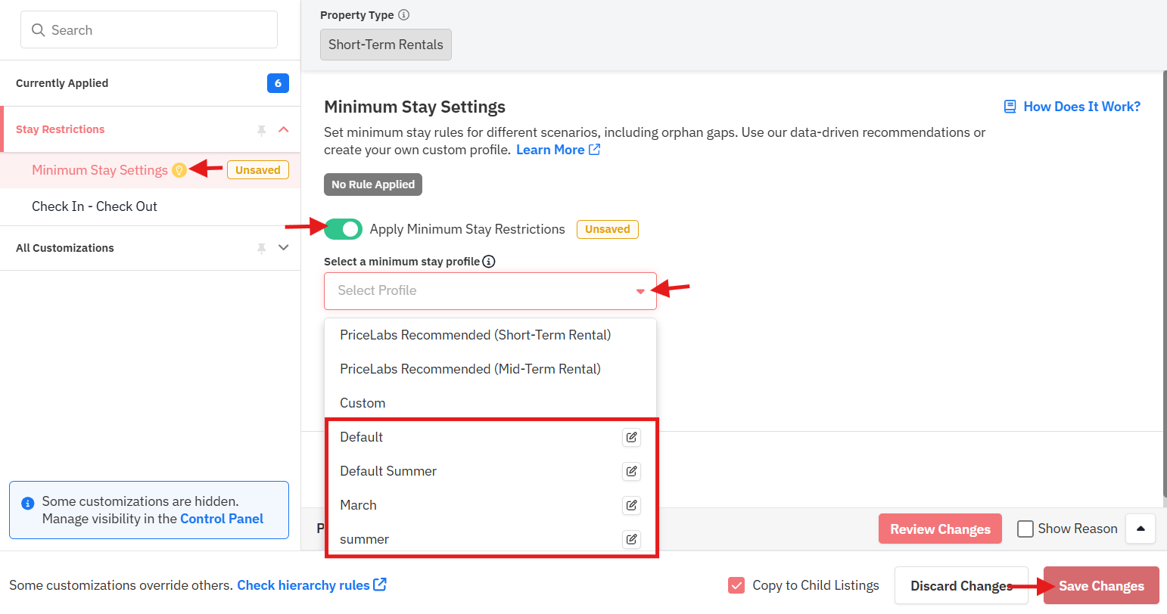Image resolution: width=1167 pixels, height=614 pixels.
Task: Click the No Rule Applied badge
Action: (373, 185)
